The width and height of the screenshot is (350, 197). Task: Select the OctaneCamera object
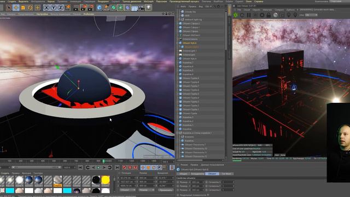pos(190,39)
